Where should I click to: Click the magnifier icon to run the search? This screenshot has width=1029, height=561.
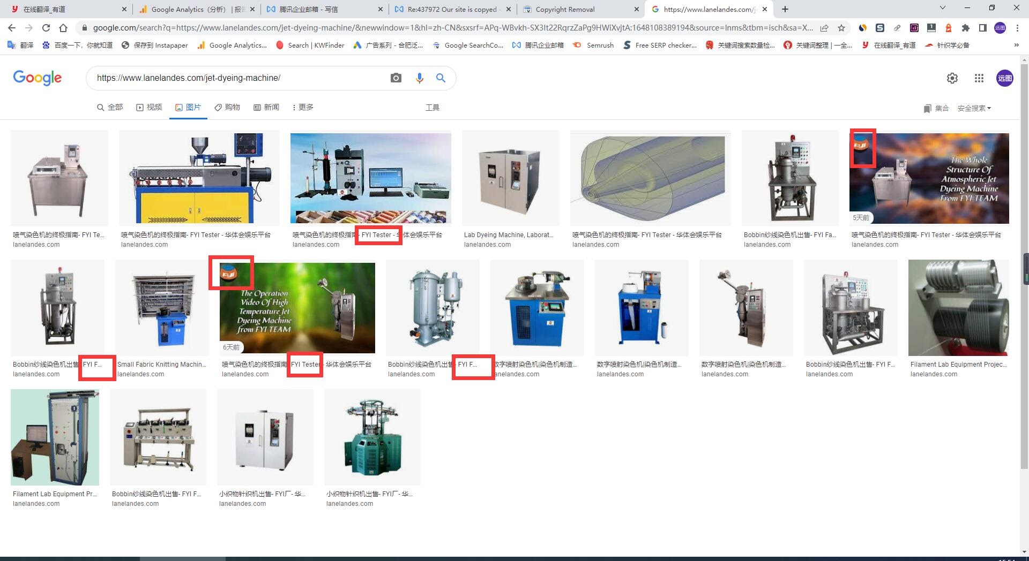441,78
